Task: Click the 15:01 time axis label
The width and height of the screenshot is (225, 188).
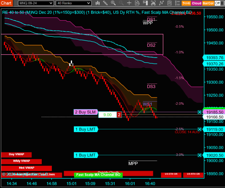Action: [72, 184]
